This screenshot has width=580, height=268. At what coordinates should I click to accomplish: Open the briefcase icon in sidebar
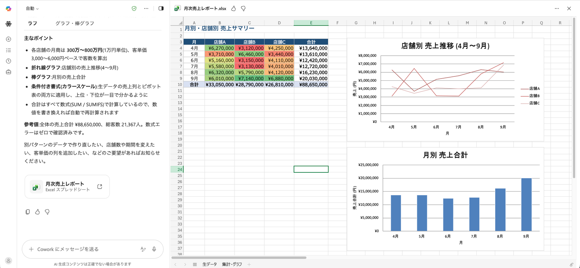click(8, 72)
